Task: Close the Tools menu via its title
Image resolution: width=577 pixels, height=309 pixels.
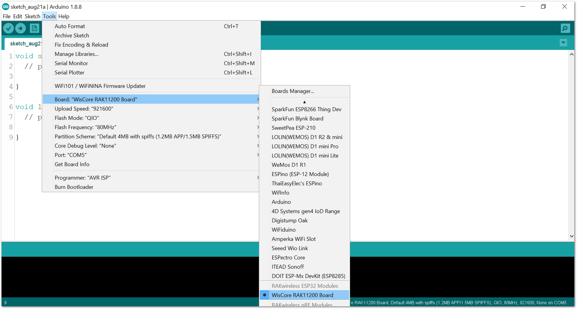Action: 49,16
